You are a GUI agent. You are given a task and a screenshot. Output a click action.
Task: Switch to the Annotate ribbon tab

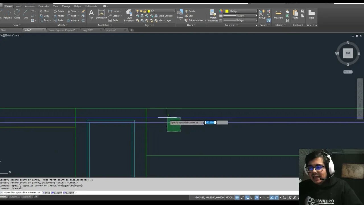click(x=30, y=6)
